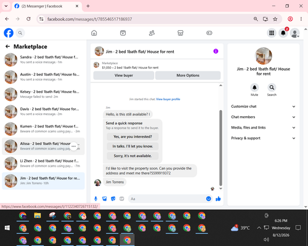Click the Facebook logo
308x246 pixels.
click(x=9, y=33)
